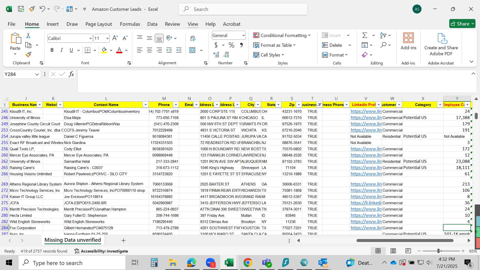
Task: Click the Fill down icon
Action: click(365, 45)
